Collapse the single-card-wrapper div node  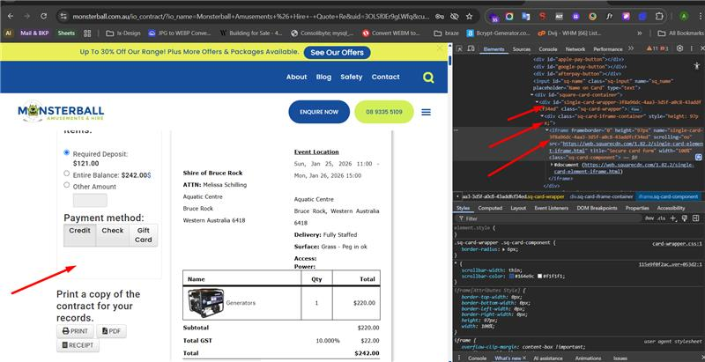[x=537, y=102]
